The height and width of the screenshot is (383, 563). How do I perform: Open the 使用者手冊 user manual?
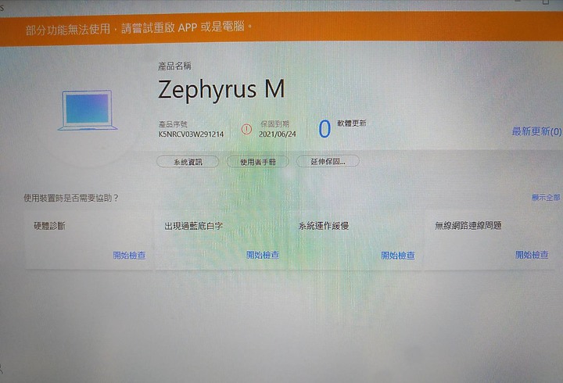coord(258,162)
